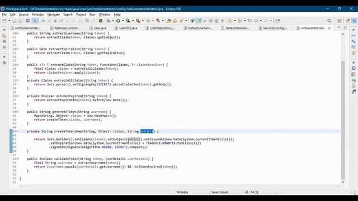Click the vertical scrollbar down arrow
Screen dimensions: 358x201
coord(343,182)
